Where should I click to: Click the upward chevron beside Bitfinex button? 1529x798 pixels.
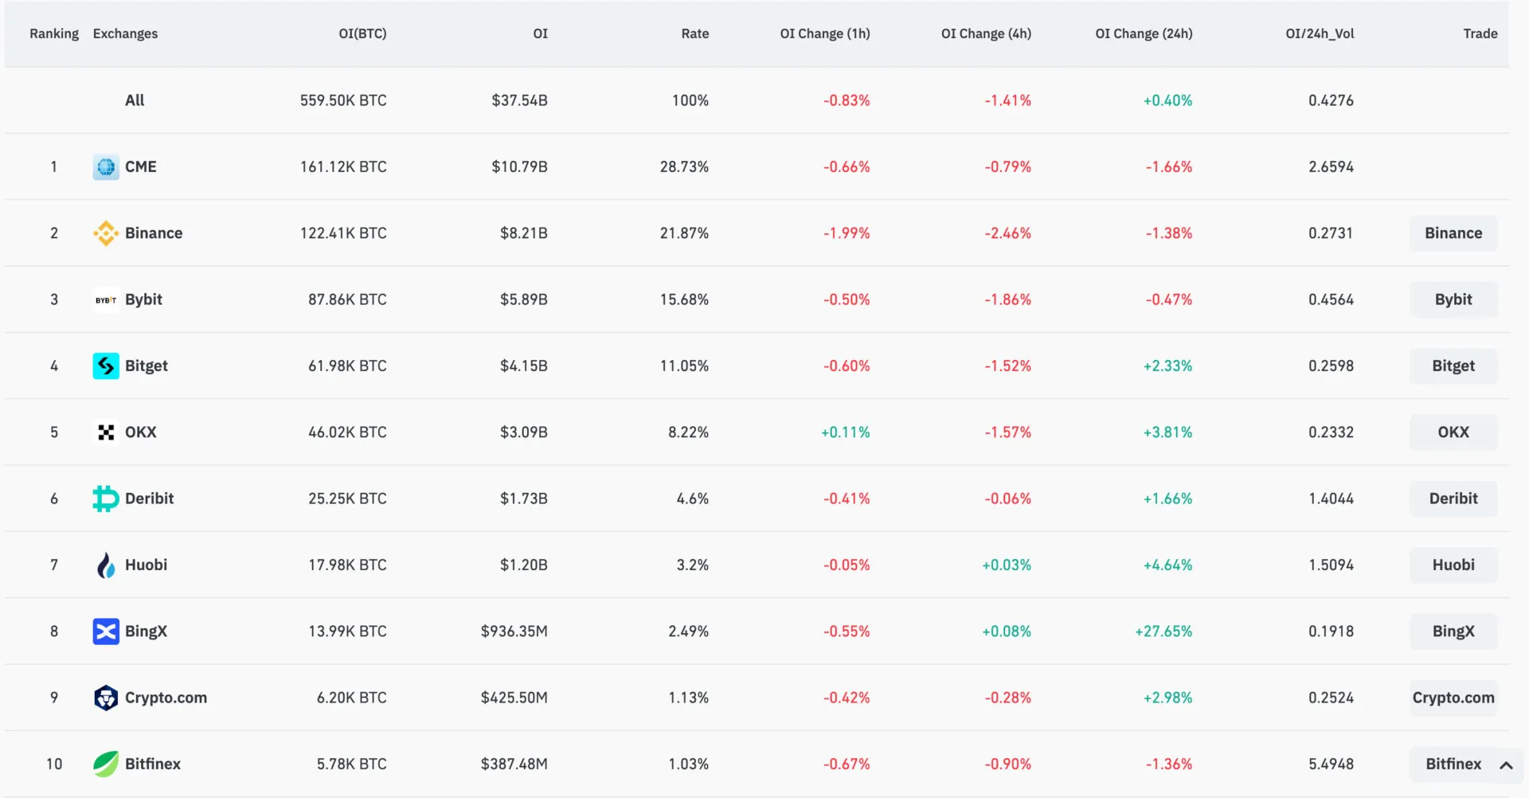tap(1506, 765)
